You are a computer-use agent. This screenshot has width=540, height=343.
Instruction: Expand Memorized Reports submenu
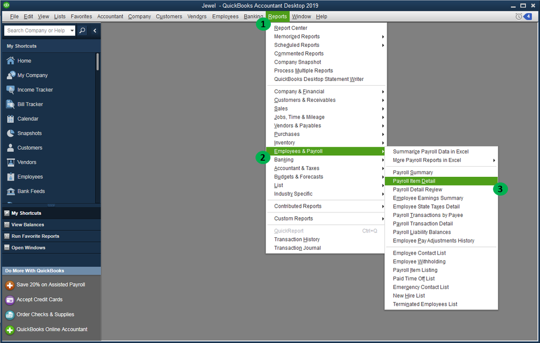pos(383,37)
